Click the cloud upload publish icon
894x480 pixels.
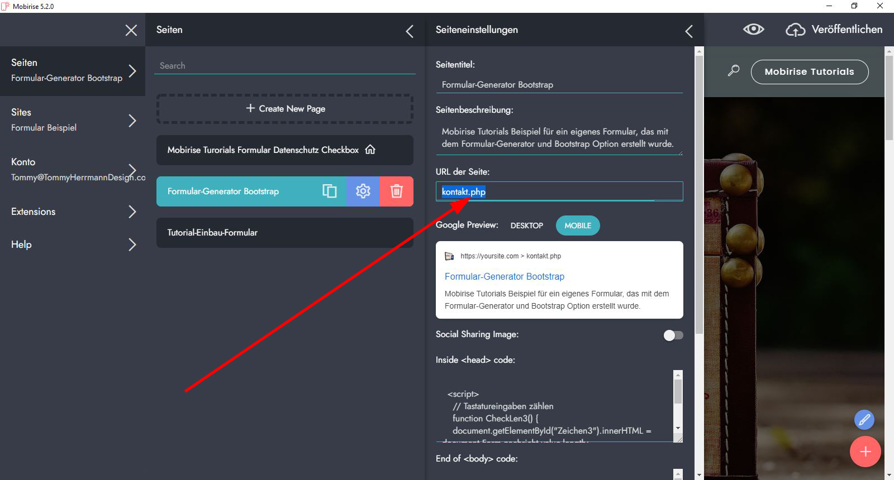pos(795,30)
